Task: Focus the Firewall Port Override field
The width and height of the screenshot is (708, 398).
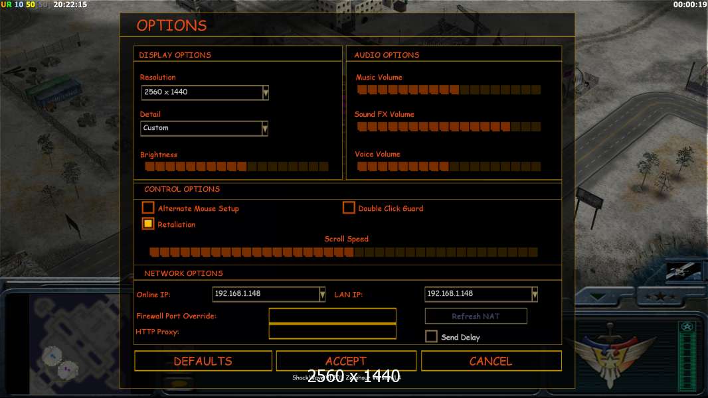Action: (332, 316)
